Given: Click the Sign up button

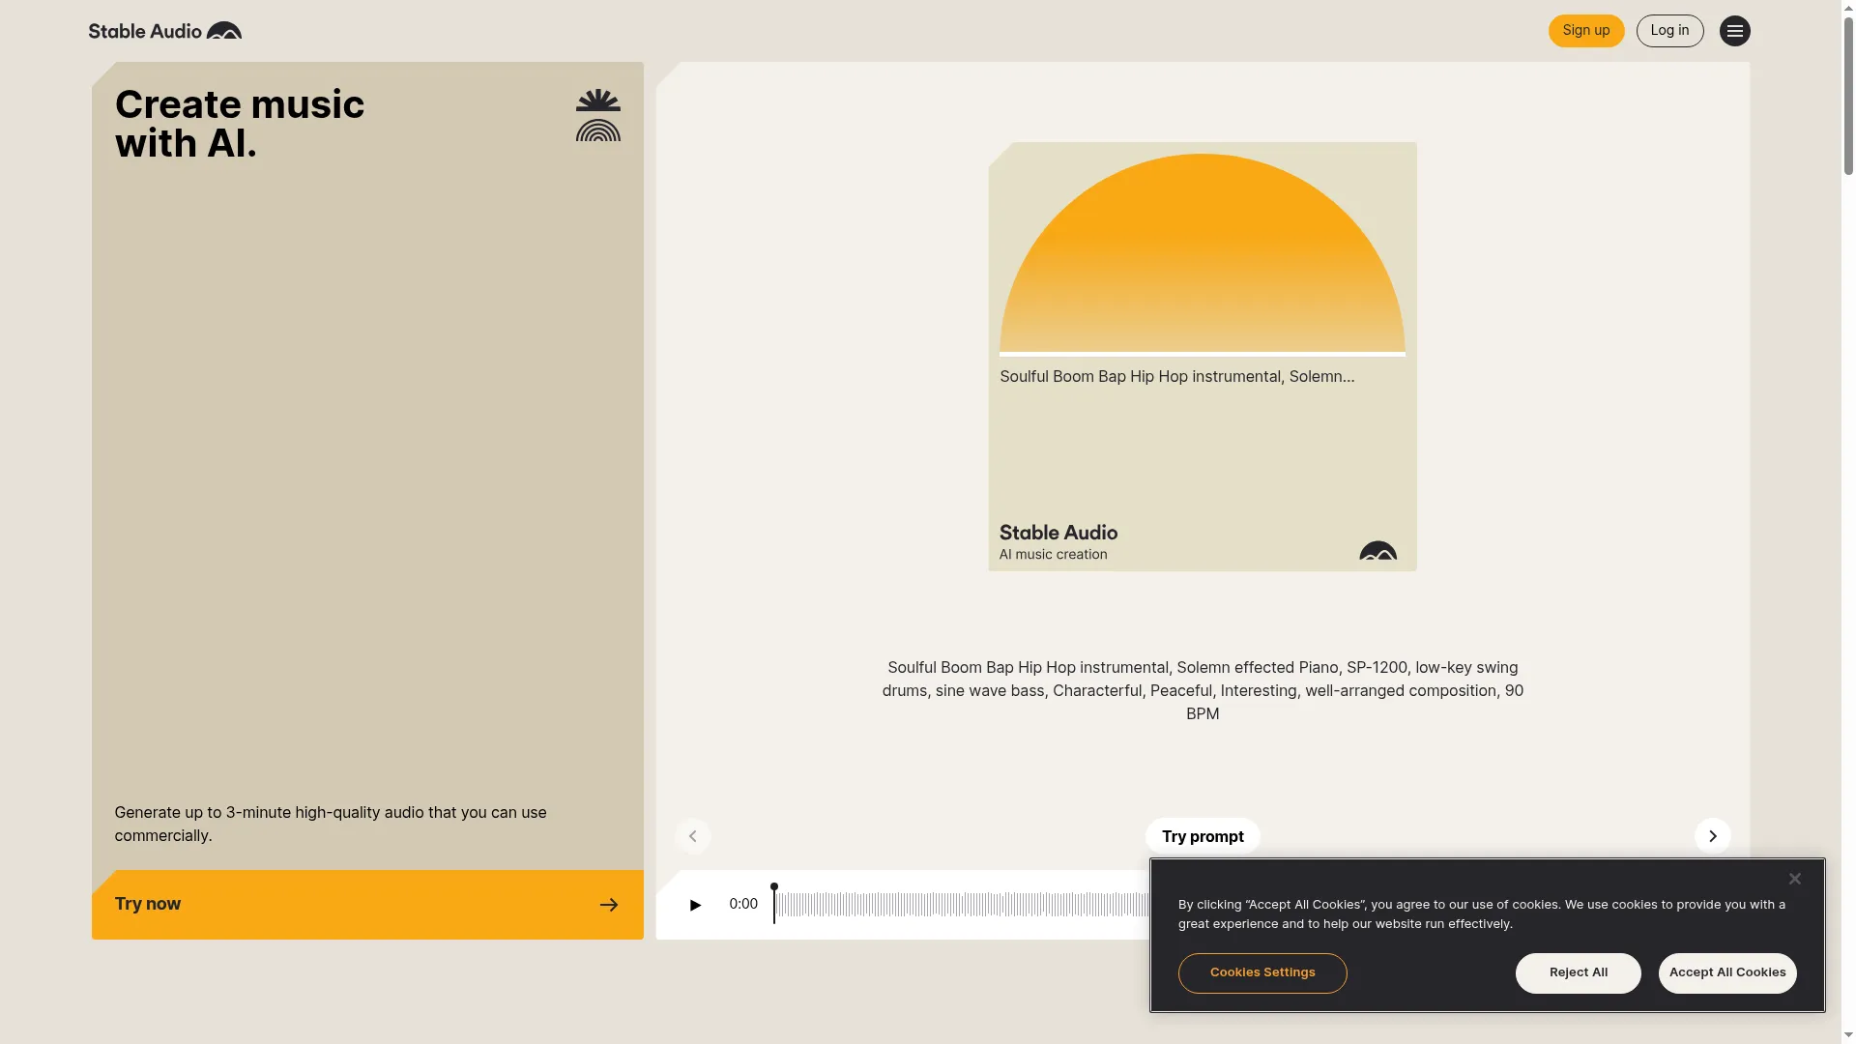Looking at the screenshot, I should (x=1585, y=31).
